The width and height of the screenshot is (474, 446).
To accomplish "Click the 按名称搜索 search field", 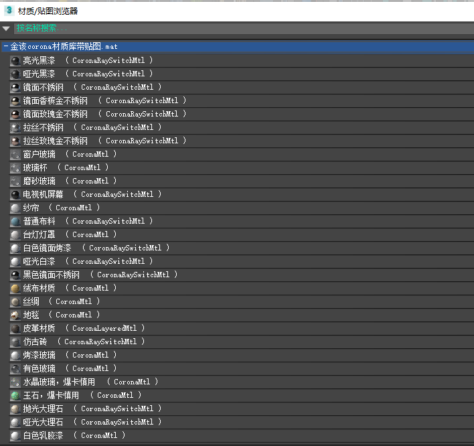I will pos(244,28).
